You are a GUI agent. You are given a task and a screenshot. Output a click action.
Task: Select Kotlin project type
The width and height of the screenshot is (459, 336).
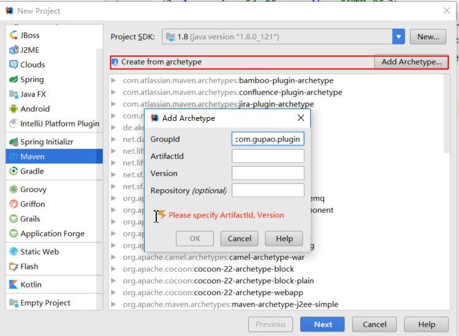pos(54,284)
